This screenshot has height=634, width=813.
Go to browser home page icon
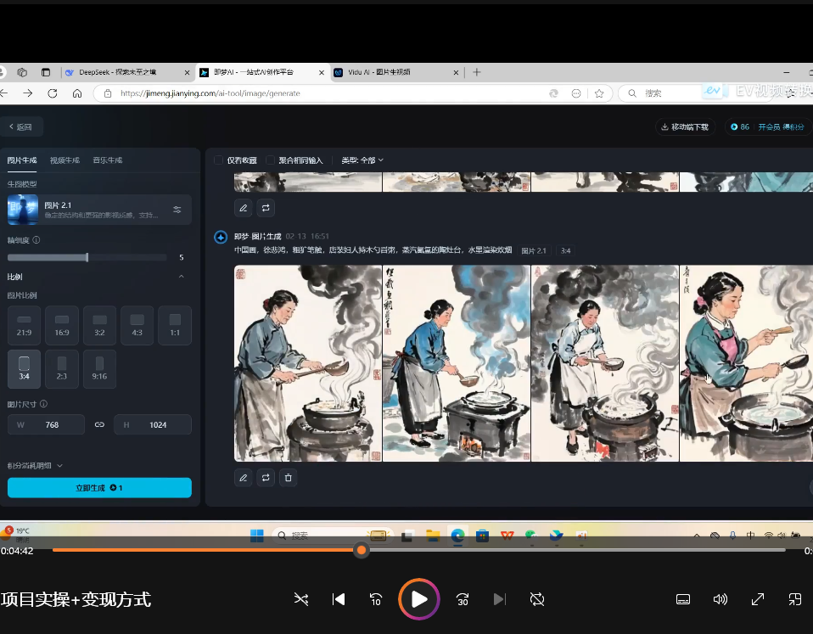click(77, 93)
